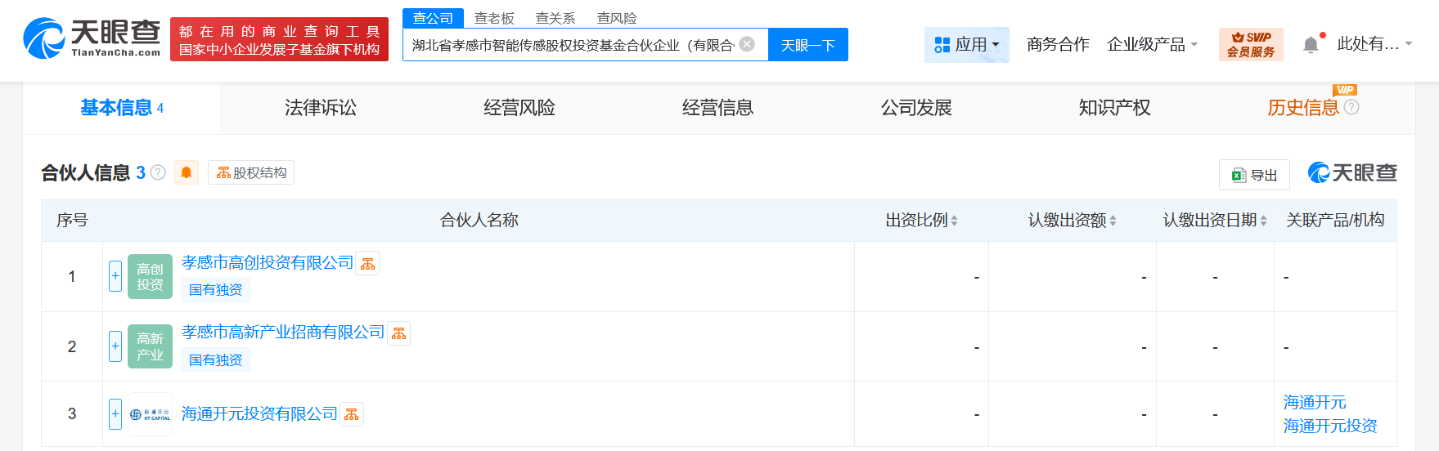Click the Tianyancha logo icon
This screenshot has height=451, width=1439.
tap(44, 38)
